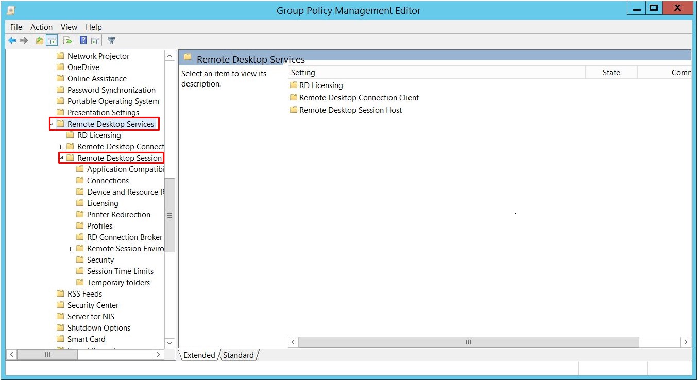The width and height of the screenshot is (698, 380).
Task: Select Temporary folders in the tree
Action: click(118, 282)
